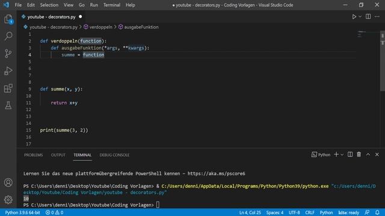Click breadcrumb ausgabeFunktion
This screenshot has width=385, height=216.
pos(141,27)
